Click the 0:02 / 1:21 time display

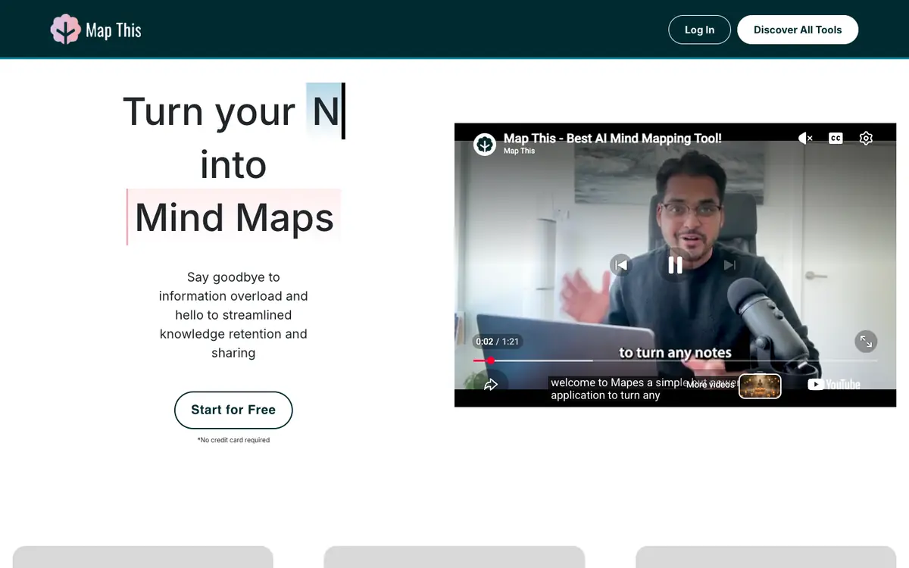[498, 342]
